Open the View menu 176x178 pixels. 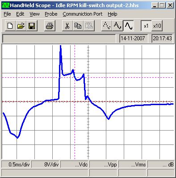34,14
